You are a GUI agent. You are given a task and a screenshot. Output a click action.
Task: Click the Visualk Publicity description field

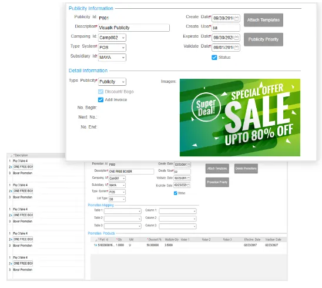click(x=134, y=28)
